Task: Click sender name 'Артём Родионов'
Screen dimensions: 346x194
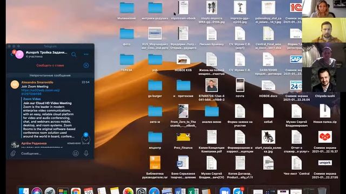Action: 34,143
